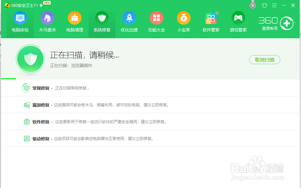301x188 pixels.
Task: Click the 漏洞修复 windows icon
Action: (27, 105)
